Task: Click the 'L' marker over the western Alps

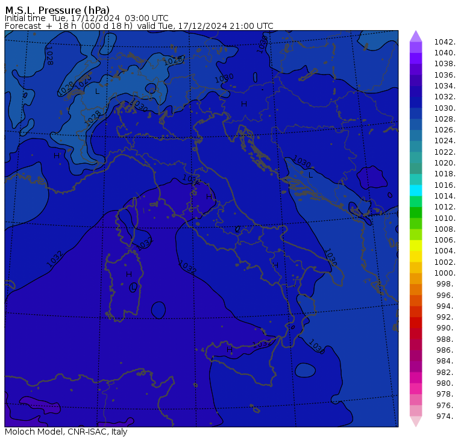Action: point(97,91)
